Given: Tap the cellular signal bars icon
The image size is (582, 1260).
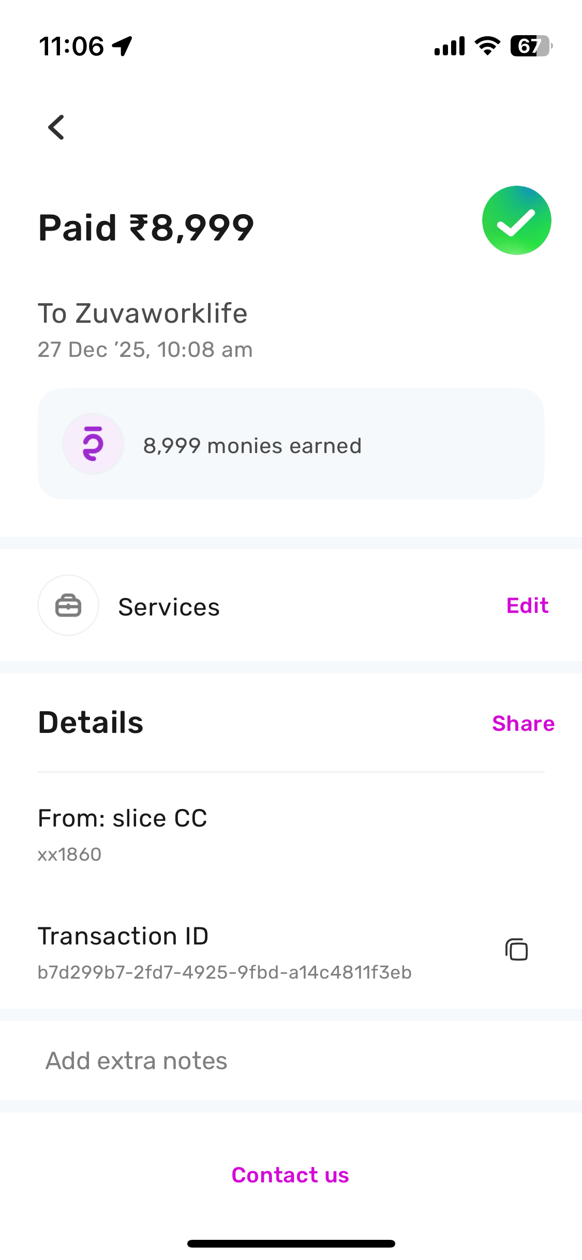Looking at the screenshot, I should [450, 46].
